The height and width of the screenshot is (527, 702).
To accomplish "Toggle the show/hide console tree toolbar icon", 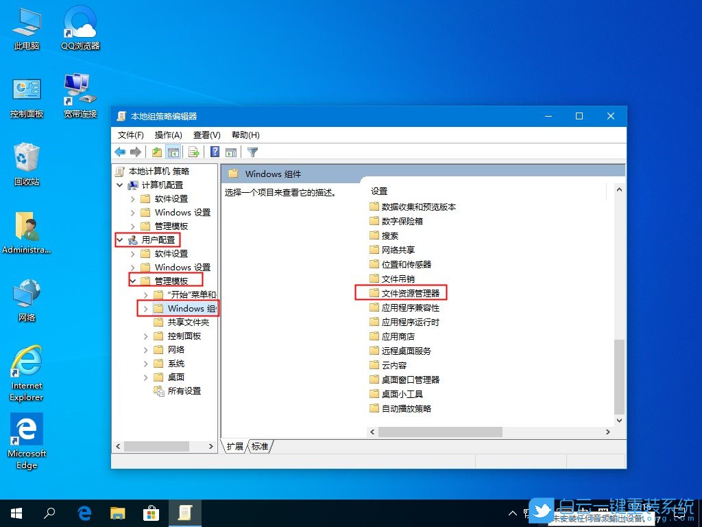I will pos(173,151).
